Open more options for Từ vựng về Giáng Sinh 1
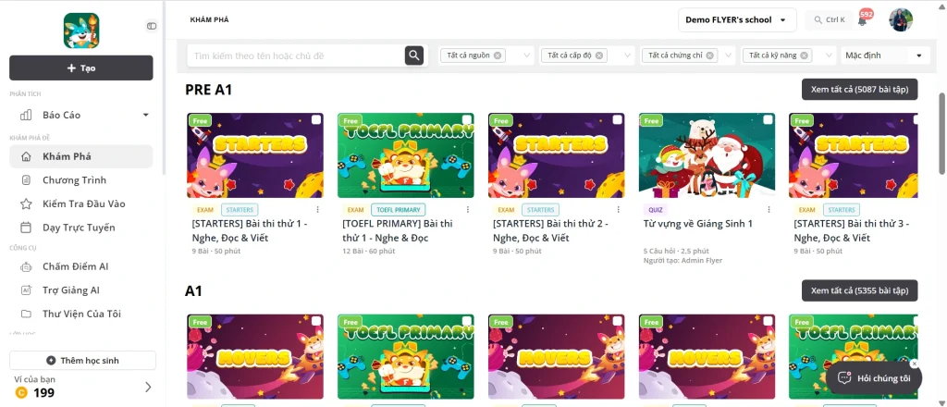The image size is (947, 407). [x=769, y=210]
